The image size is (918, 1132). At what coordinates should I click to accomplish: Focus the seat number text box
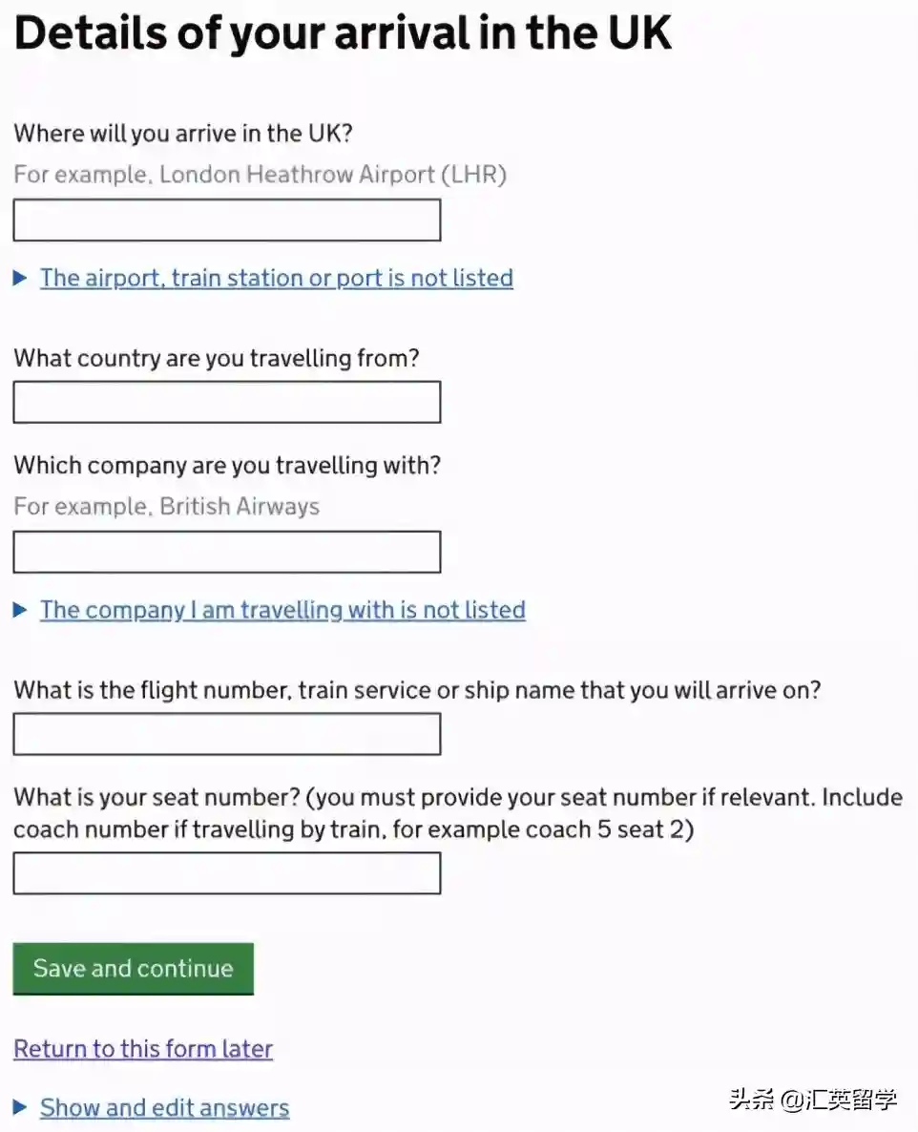coord(227,873)
